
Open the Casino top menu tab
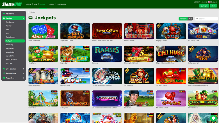(x=43, y=4)
